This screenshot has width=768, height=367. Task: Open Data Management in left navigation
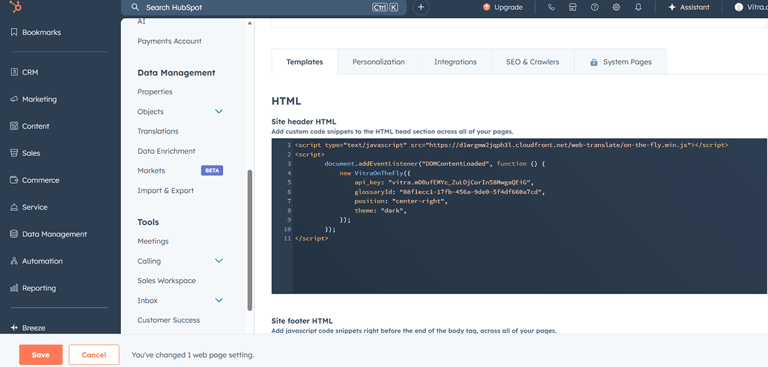[48, 234]
